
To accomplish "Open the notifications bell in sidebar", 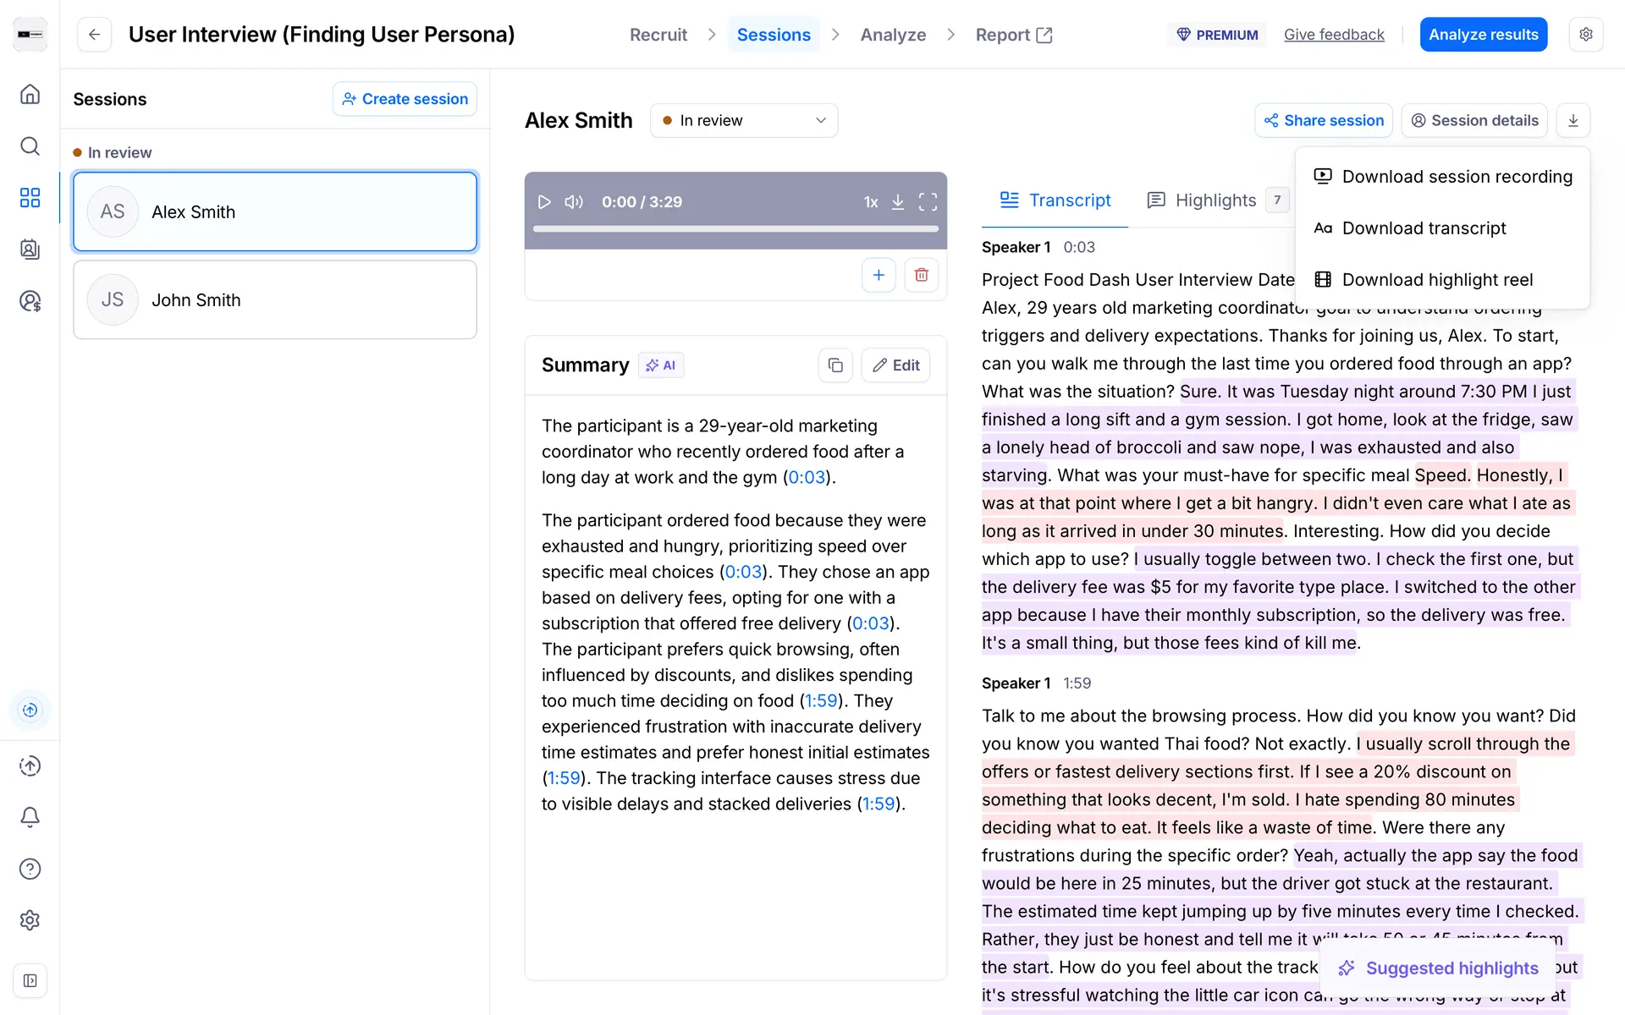I will tap(30, 817).
